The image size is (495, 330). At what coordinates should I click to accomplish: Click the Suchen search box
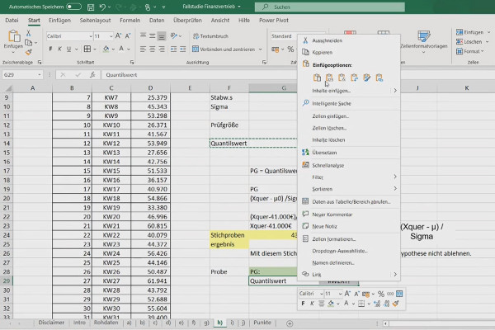[329, 7]
